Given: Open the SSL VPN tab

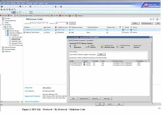Looking at the screenshot, I should (x=54, y=16).
